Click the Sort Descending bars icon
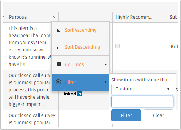 coord(58,46)
